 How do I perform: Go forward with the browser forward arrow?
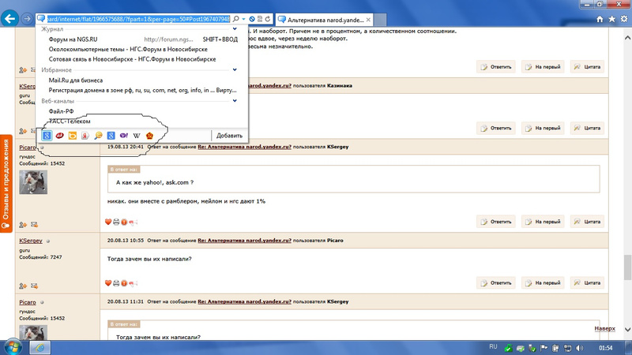[x=27, y=18]
